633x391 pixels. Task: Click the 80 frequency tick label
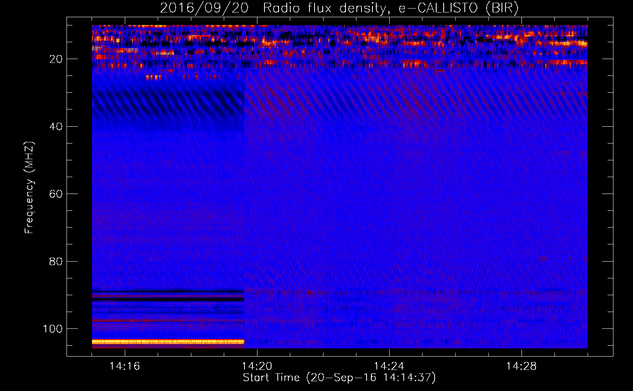point(56,261)
